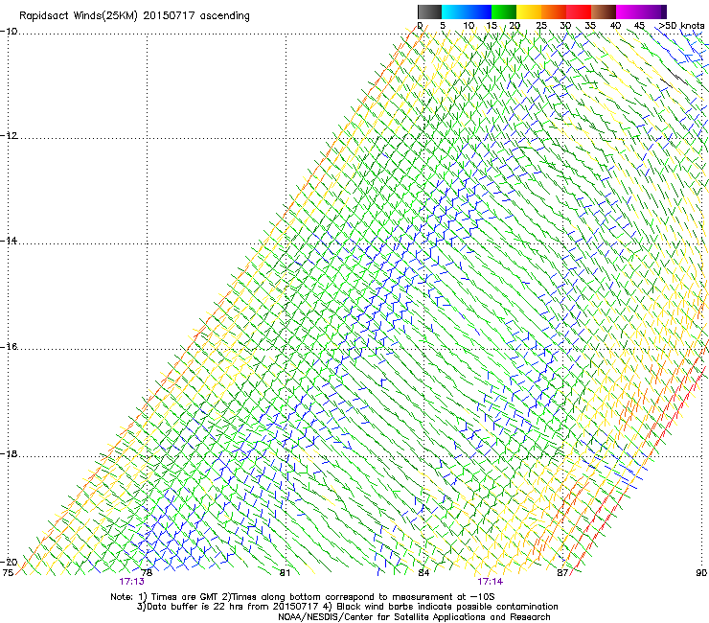Select the orange 25-30 knots color swatch
The height and width of the screenshot is (623, 709).
pos(554,12)
